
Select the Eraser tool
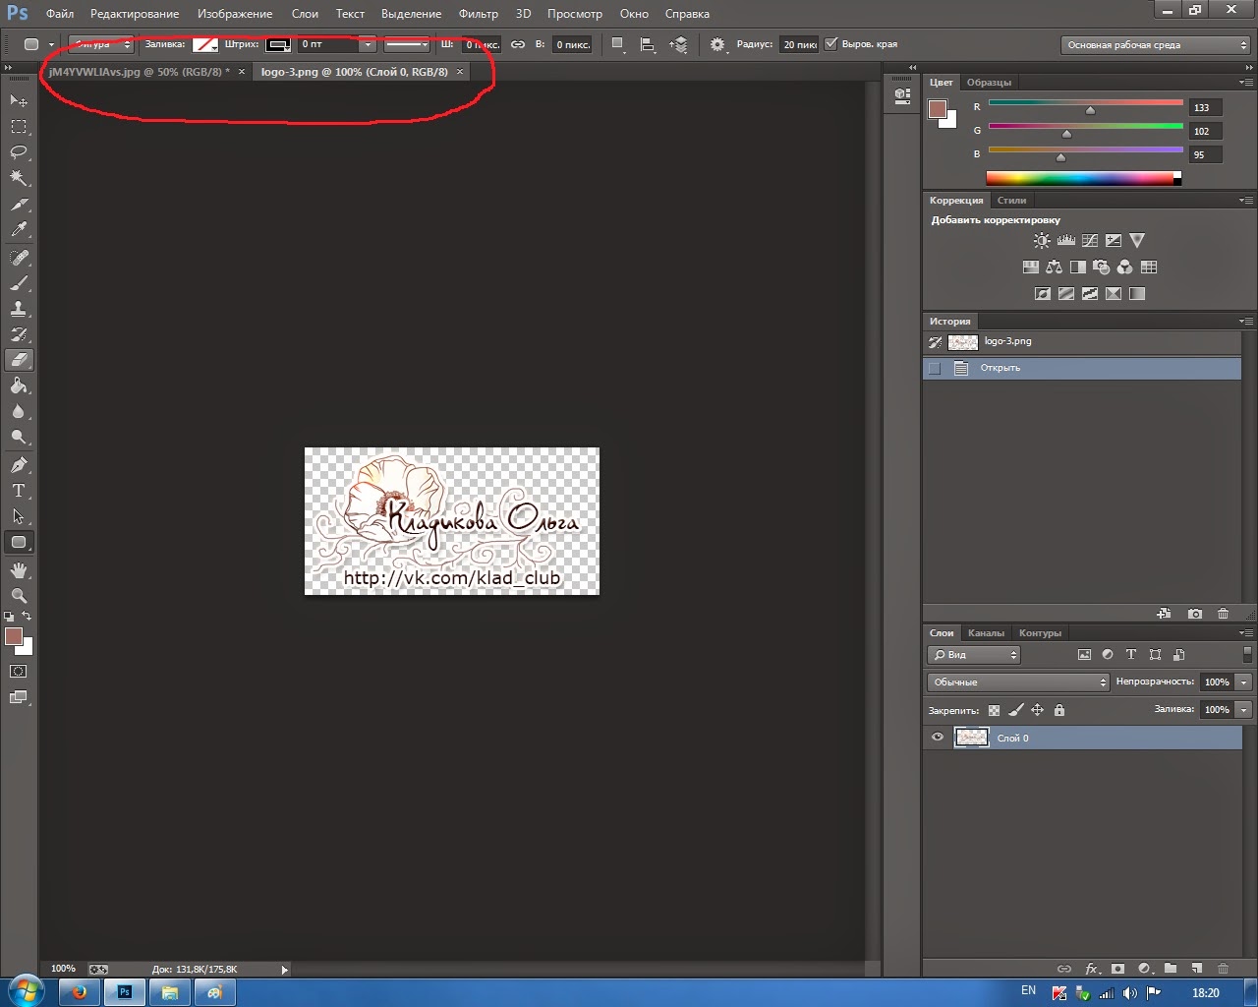18,360
